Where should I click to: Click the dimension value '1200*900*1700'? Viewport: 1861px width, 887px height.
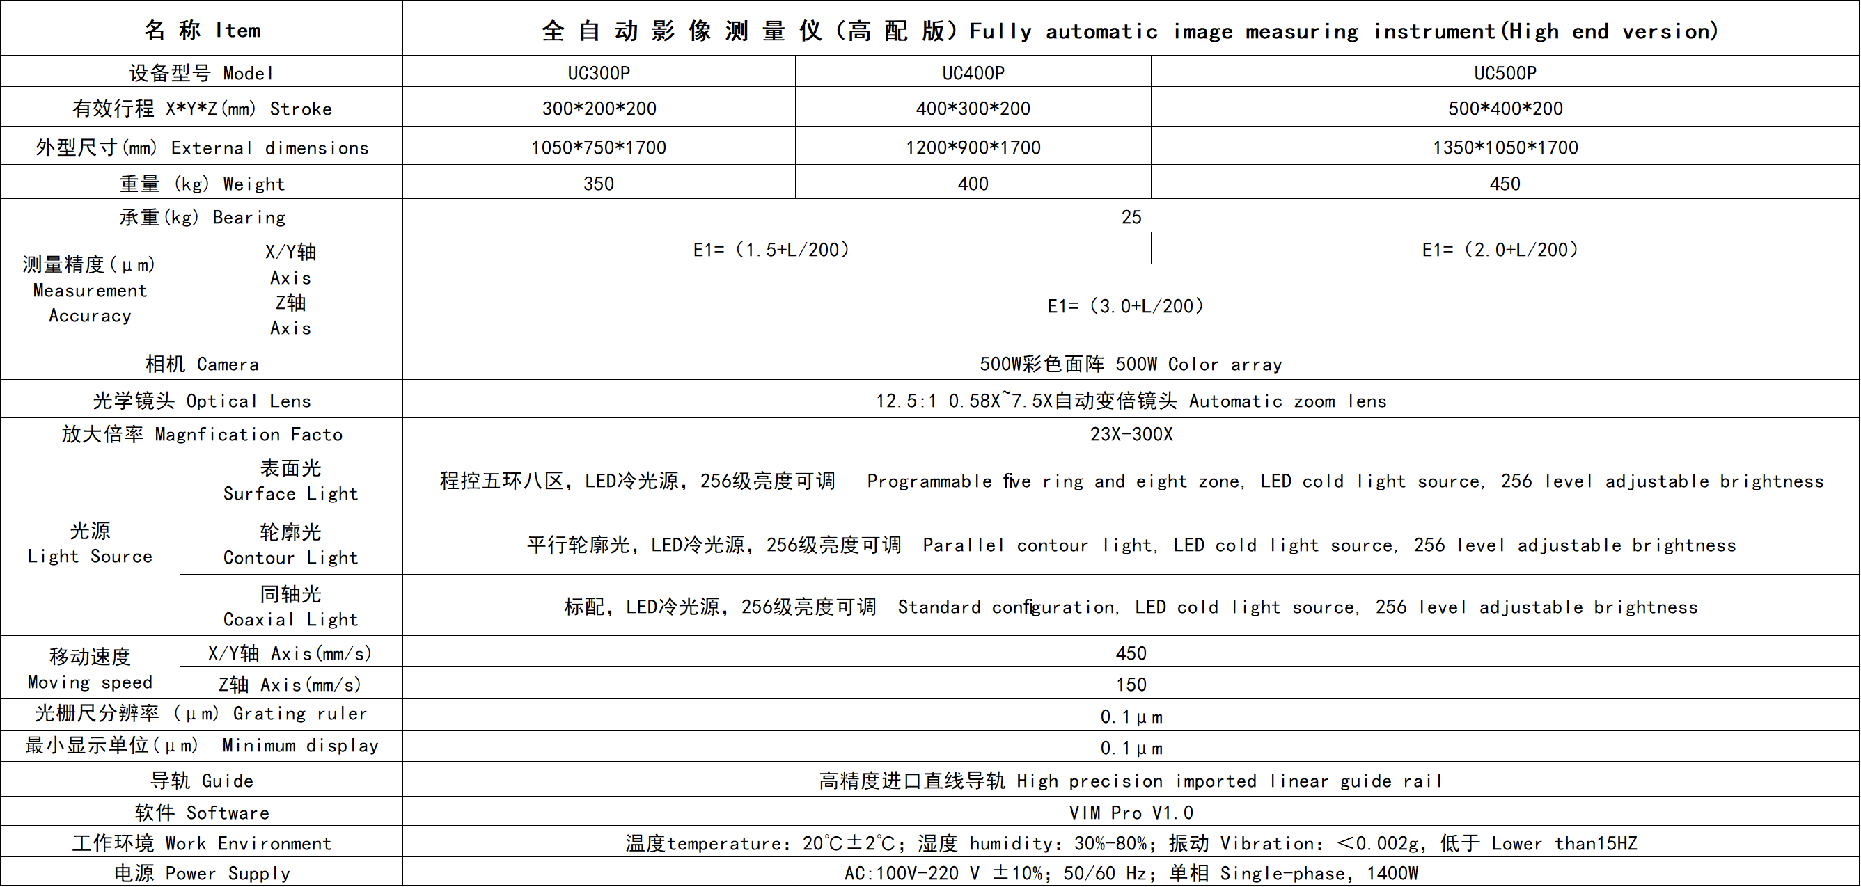click(973, 147)
